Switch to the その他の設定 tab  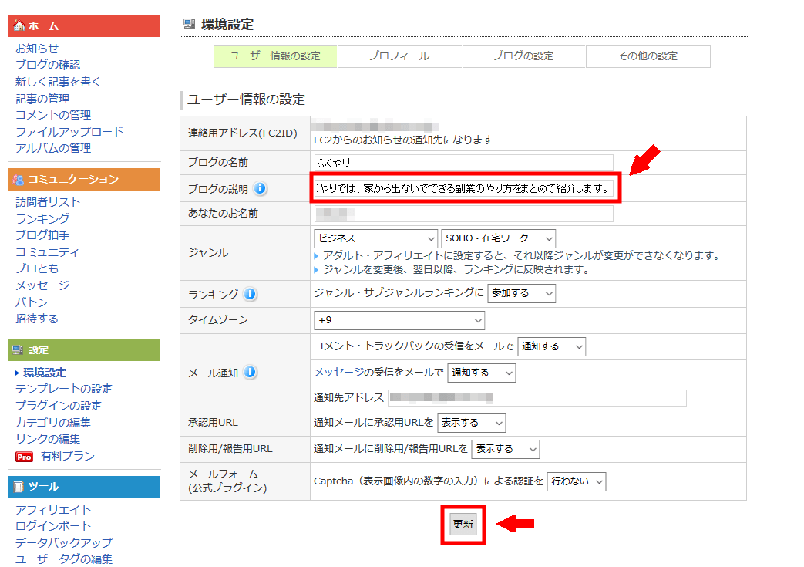pos(648,56)
